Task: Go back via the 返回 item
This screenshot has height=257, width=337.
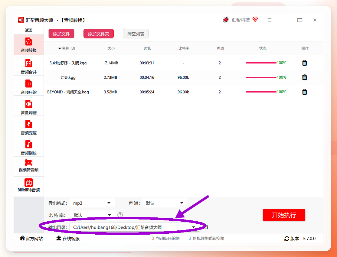Action: click(28, 30)
